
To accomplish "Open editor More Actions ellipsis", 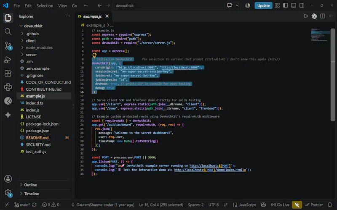I will coord(331,16).
